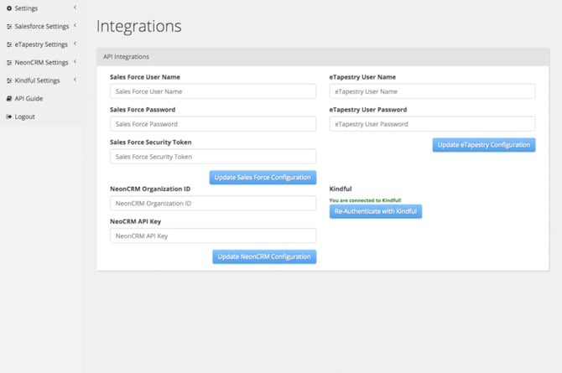Screen dimensions: 562x373
Task: Click the eTapestry Settings sliders icon
Action: tap(9, 44)
